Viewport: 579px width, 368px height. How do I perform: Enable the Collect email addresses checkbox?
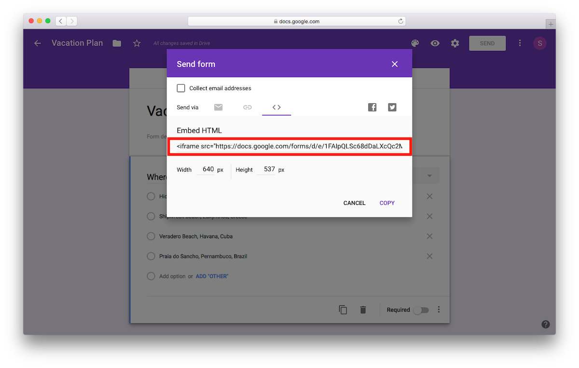[180, 88]
